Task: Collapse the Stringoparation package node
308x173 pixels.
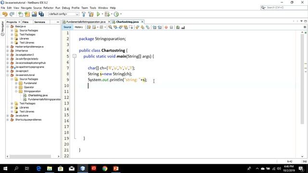Action: [x=16, y=91]
